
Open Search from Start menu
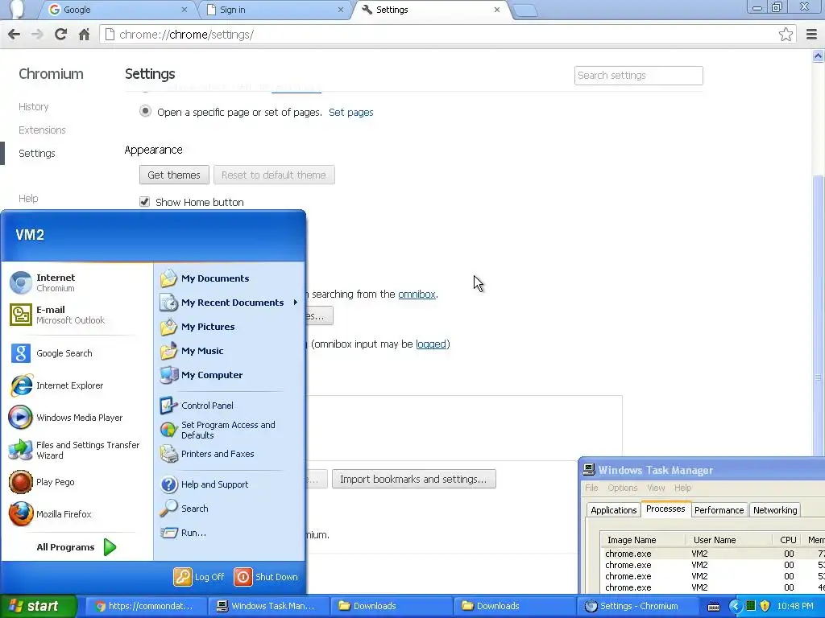pos(230,509)
